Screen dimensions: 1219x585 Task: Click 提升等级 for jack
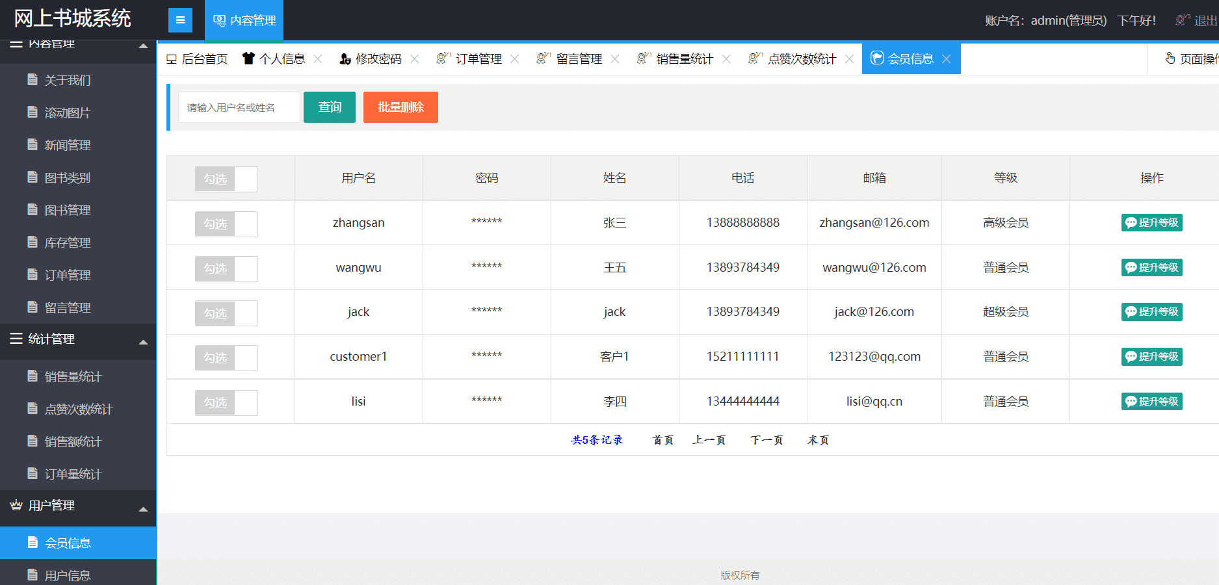coord(1151,312)
